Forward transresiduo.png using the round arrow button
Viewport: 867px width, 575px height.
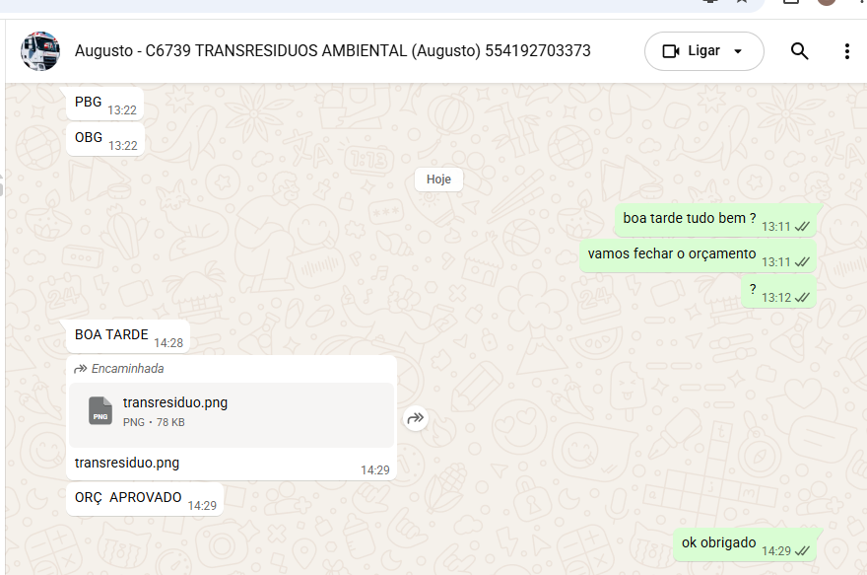click(415, 418)
